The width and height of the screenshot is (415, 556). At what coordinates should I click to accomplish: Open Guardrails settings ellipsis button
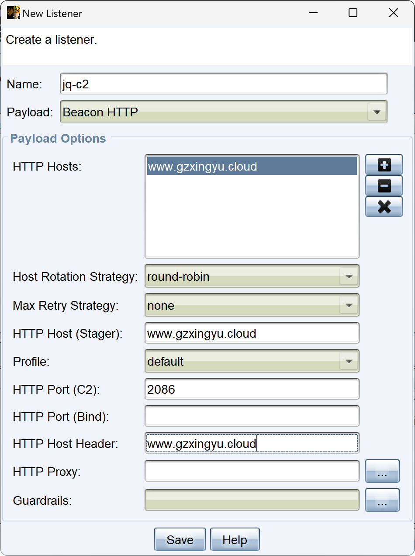pos(382,500)
